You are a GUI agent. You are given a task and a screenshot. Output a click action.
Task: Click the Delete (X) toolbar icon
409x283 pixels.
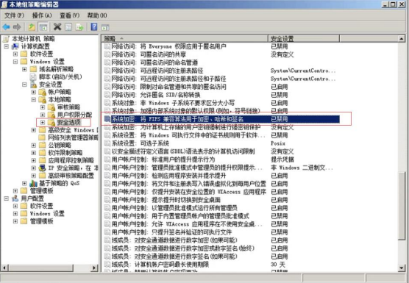click(57, 27)
